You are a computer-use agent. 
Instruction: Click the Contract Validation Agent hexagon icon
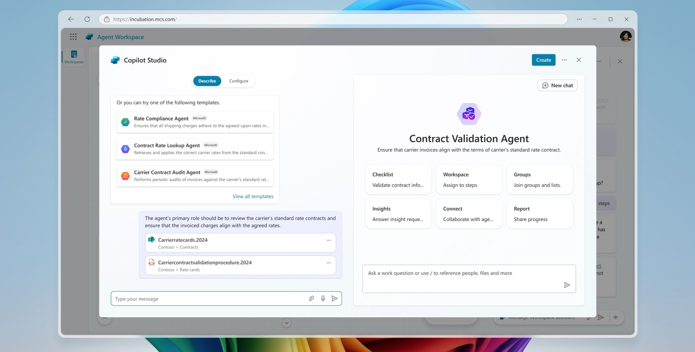click(x=469, y=114)
